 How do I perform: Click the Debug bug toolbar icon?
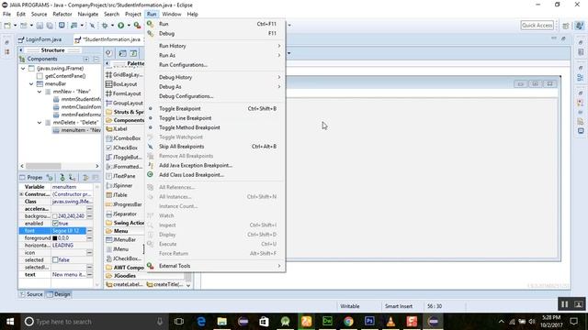pyautogui.click(x=105, y=25)
